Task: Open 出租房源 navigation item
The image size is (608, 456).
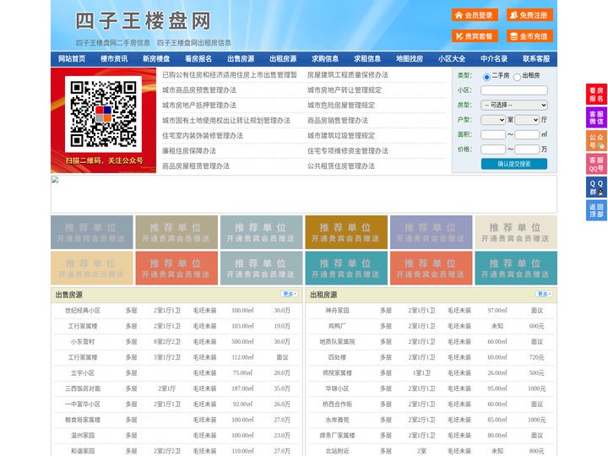Action: click(283, 59)
